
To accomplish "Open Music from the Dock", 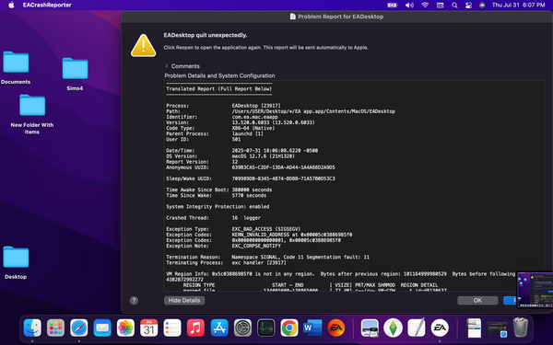I will tap(195, 328).
